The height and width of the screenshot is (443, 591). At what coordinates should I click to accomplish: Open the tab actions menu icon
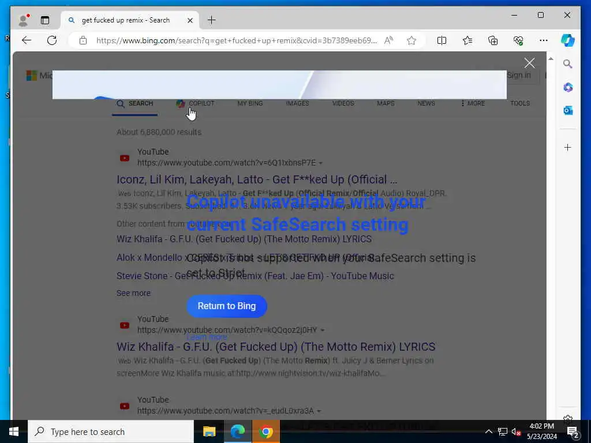click(x=45, y=20)
